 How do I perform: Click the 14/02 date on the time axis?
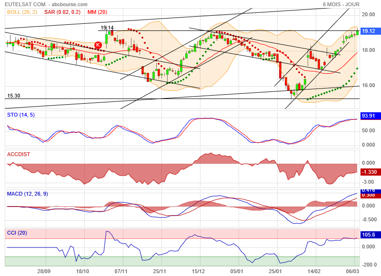click(314, 271)
